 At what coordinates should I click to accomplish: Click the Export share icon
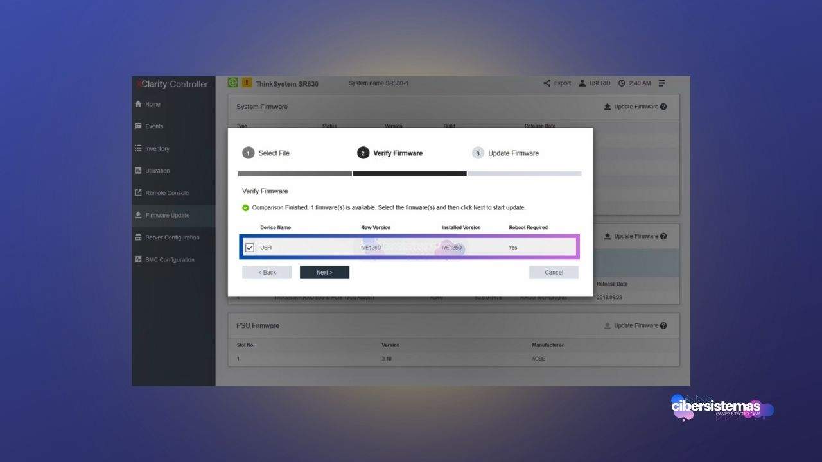547,83
